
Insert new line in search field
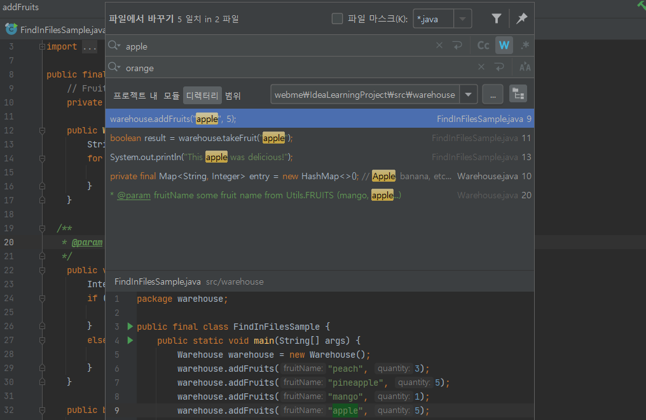(x=457, y=45)
